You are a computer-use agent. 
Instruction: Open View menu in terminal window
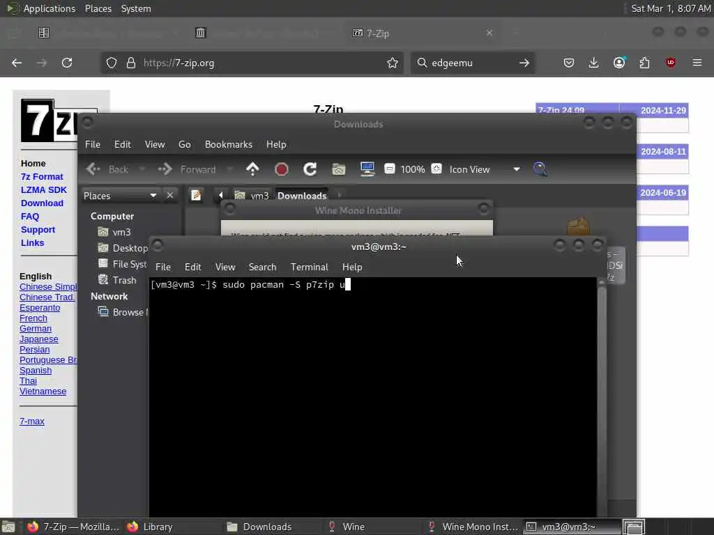tap(225, 267)
